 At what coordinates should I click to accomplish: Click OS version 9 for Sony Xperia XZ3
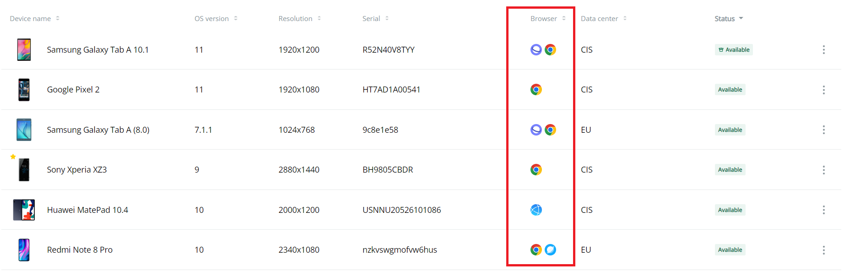point(197,170)
